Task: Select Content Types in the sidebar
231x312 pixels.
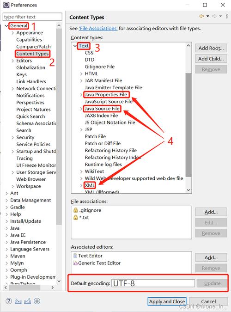Action: click(x=32, y=54)
